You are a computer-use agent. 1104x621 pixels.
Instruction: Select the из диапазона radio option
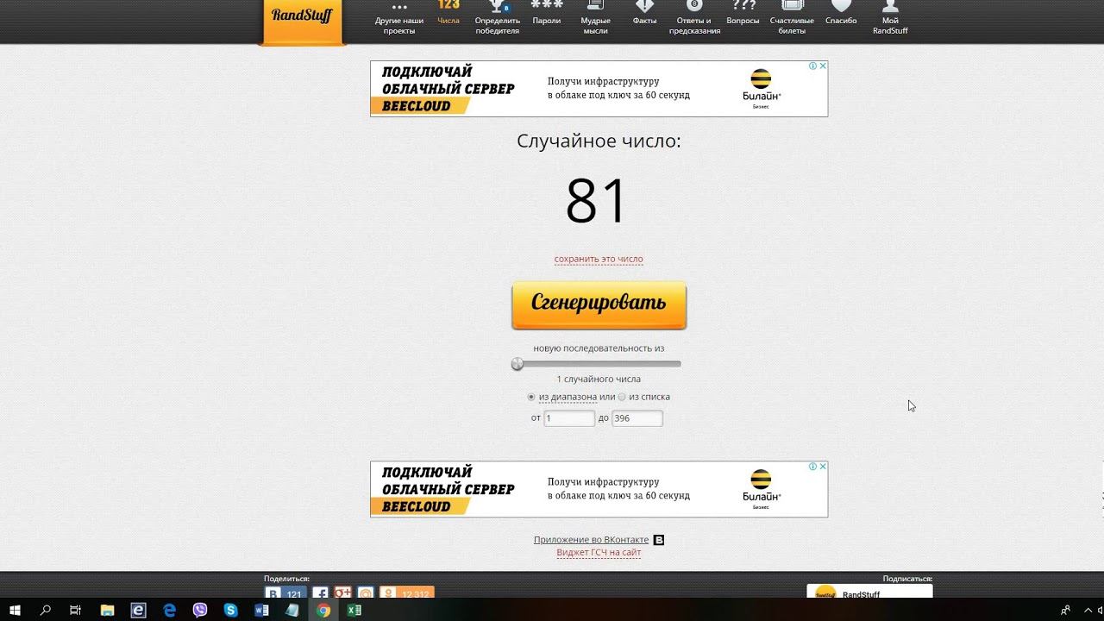(x=531, y=397)
